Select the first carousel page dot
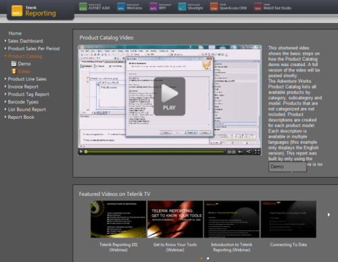338x262 pixels. (x=201, y=259)
